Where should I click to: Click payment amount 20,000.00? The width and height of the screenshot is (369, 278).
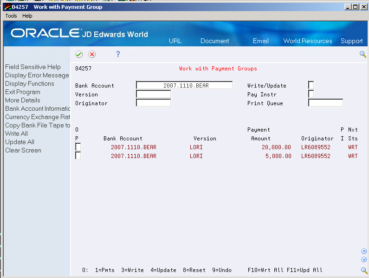coord(276,147)
